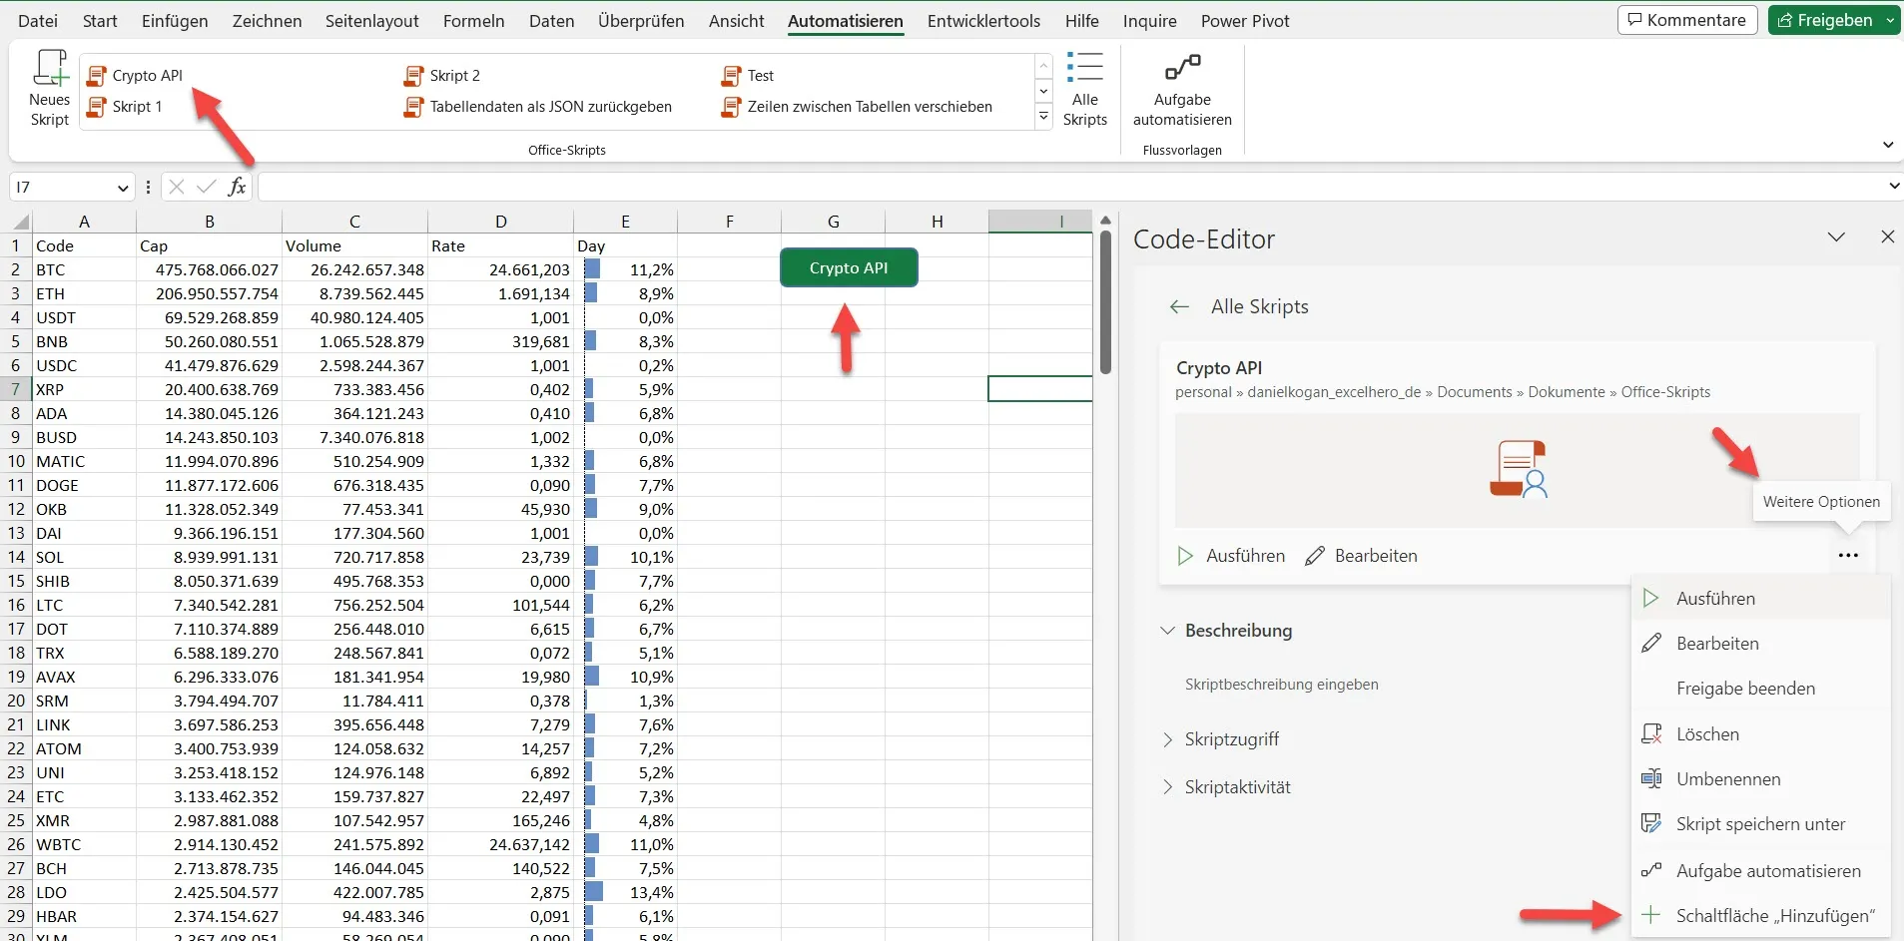
Task: Open the Name Box dropdown arrow
Action: point(123,188)
